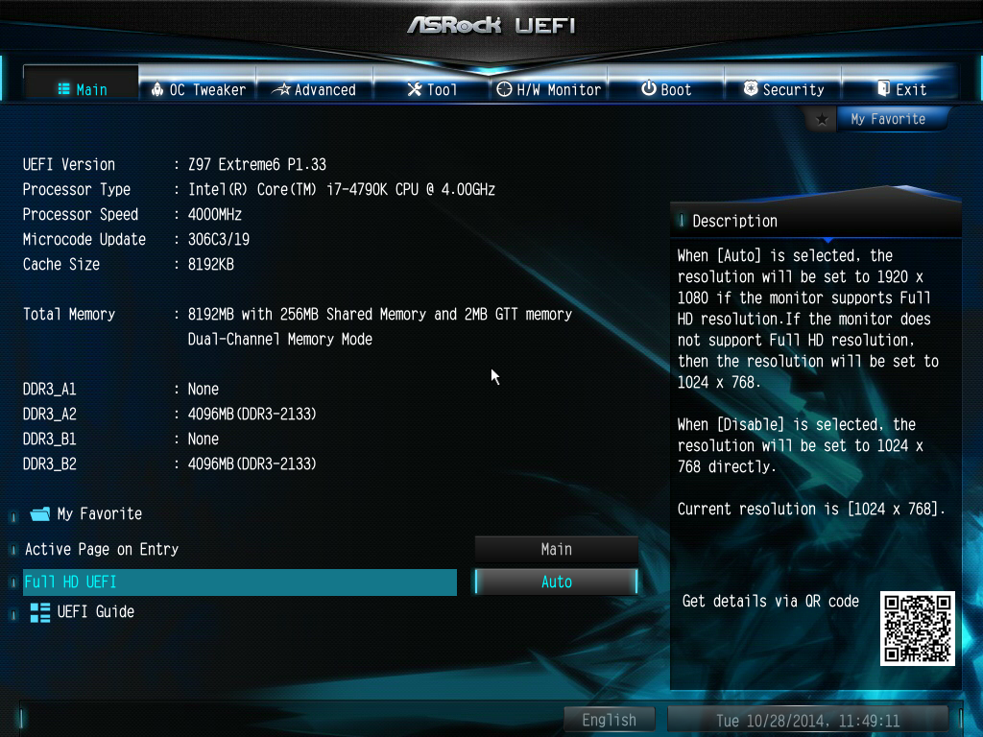
Task: Click the Total Memory 8192MB value
Action: click(380, 315)
